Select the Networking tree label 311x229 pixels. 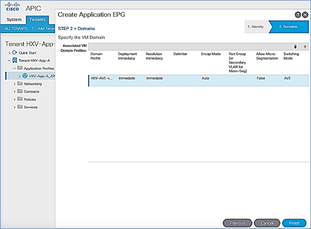(x=33, y=84)
